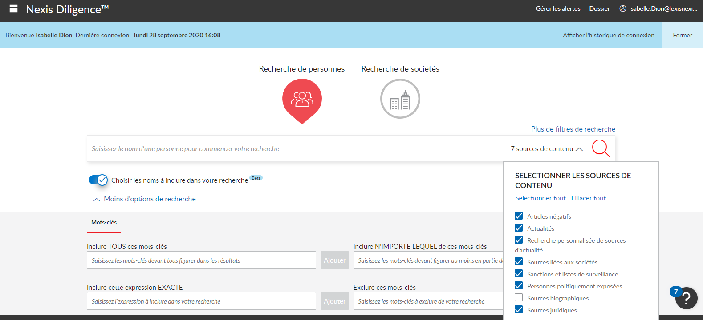703x320 pixels.
Task: Check the Sources biographiques checkbox
Action: [519, 298]
